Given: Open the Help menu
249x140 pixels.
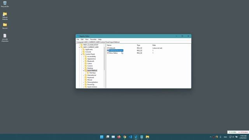Looking at the screenshot, I should [100, 39].
